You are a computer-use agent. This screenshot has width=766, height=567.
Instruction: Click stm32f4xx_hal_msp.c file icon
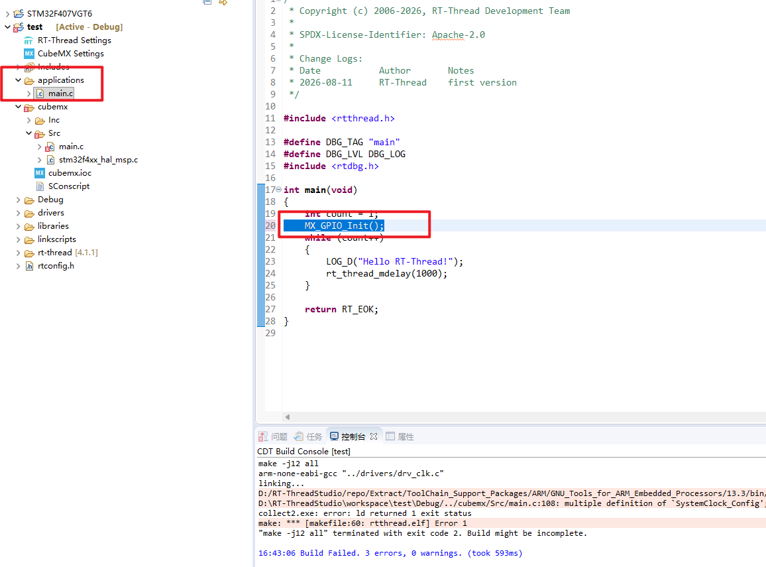pyautogui.click(x=51, y=160)
